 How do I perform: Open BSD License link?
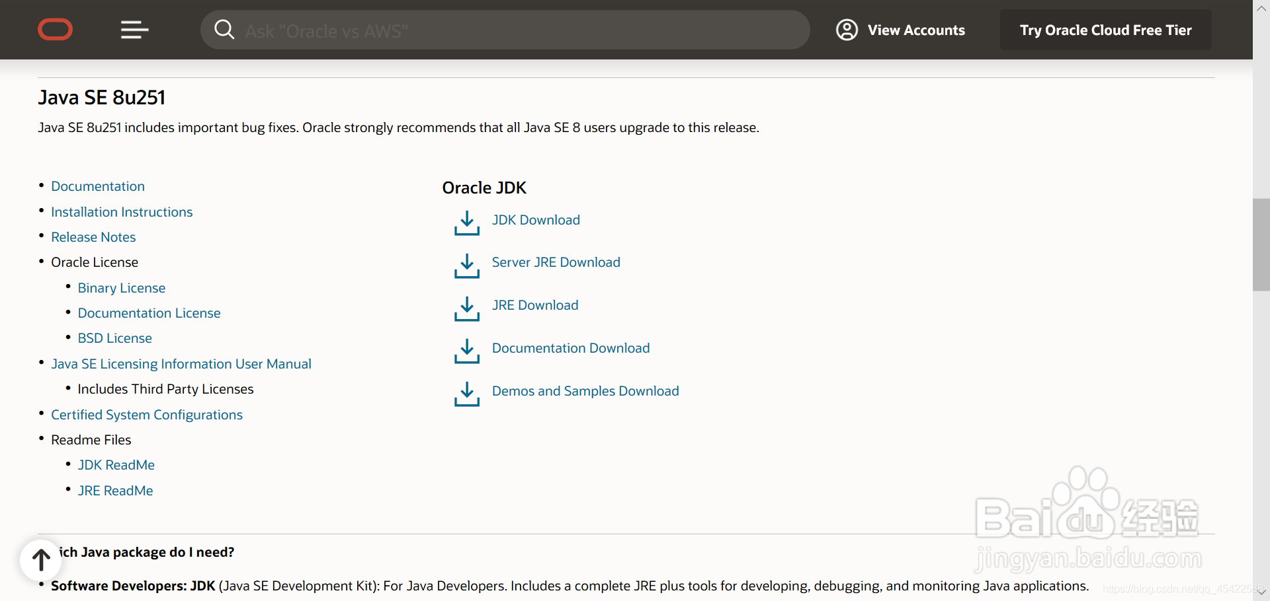114,338
